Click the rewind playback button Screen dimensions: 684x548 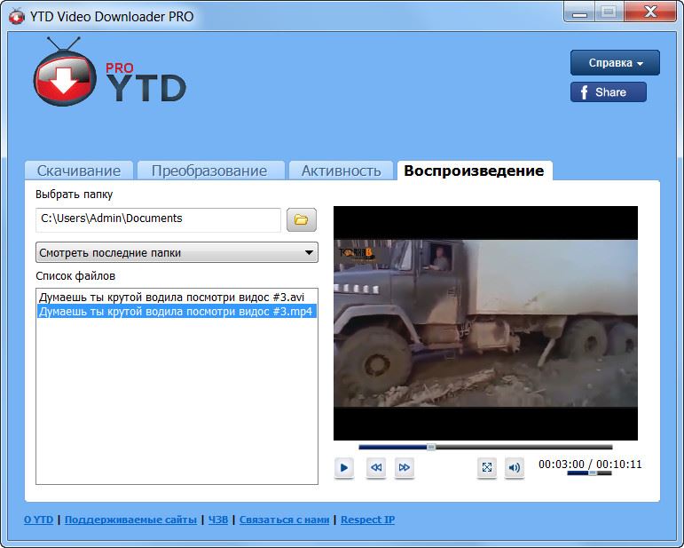pos(376,467)
